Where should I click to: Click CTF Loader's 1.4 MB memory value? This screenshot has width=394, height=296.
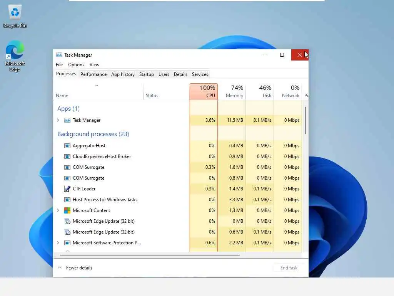tap(236, 189)
